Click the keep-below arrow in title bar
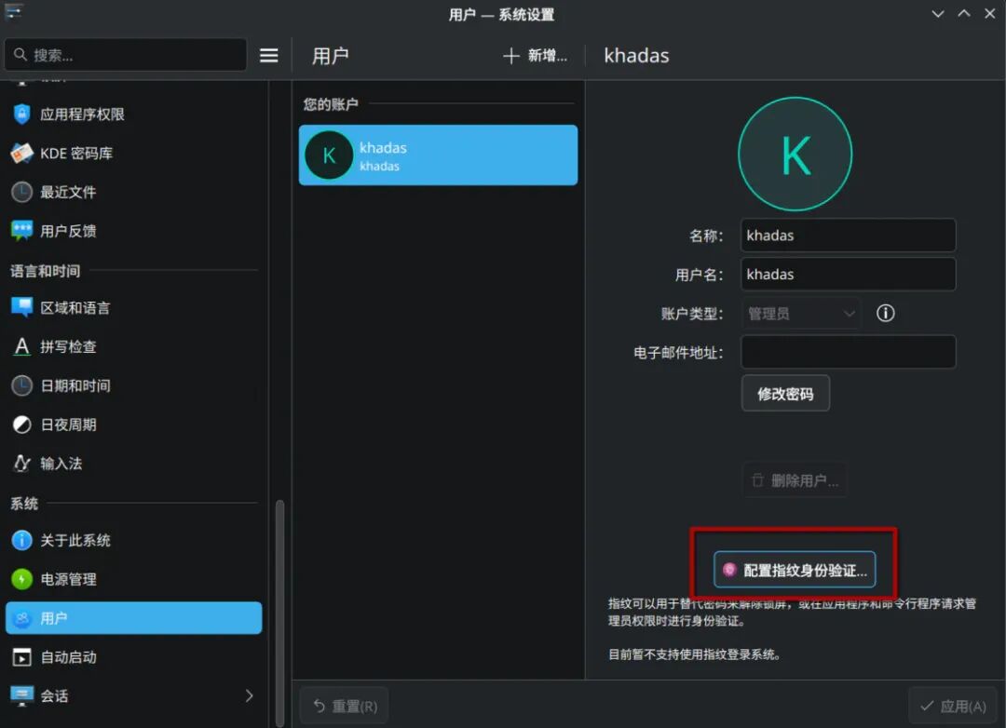The width and height of the screenshot is (1006, 728). tap(938, 13)
